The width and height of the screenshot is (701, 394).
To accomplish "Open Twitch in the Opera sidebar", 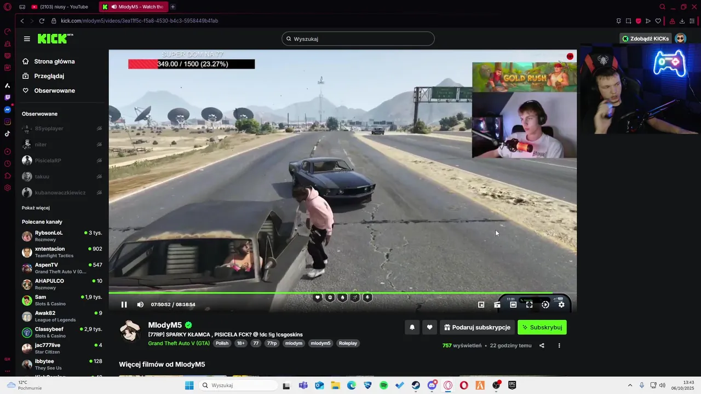I will click(8, 98).
